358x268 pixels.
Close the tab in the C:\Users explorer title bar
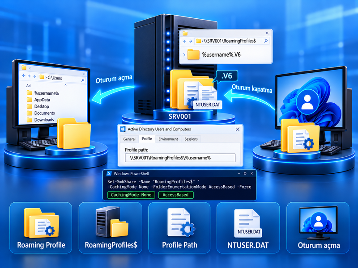point(30,68)
